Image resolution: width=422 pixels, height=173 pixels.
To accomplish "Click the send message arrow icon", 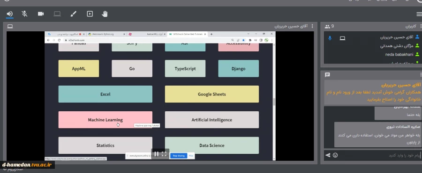I will click(328, 155).
